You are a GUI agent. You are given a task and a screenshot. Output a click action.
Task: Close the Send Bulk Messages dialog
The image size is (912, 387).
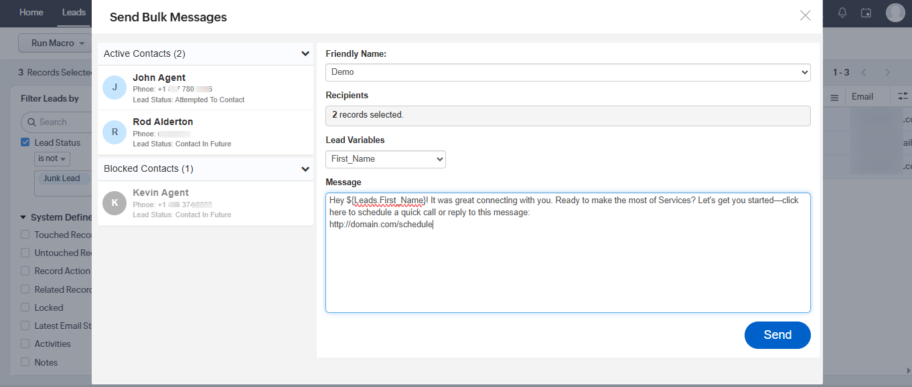tap(805, 15)
